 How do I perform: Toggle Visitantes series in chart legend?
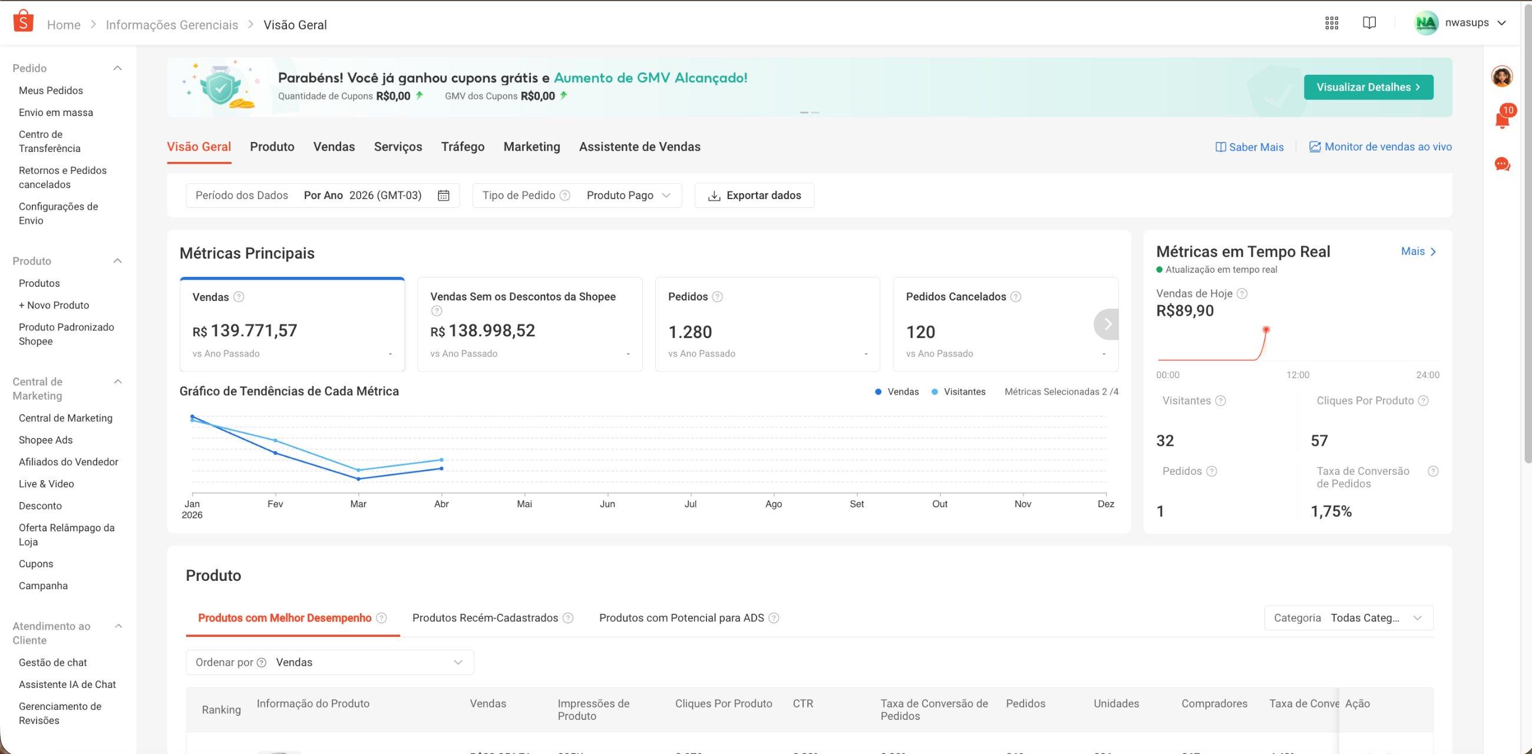pos(958,392)
